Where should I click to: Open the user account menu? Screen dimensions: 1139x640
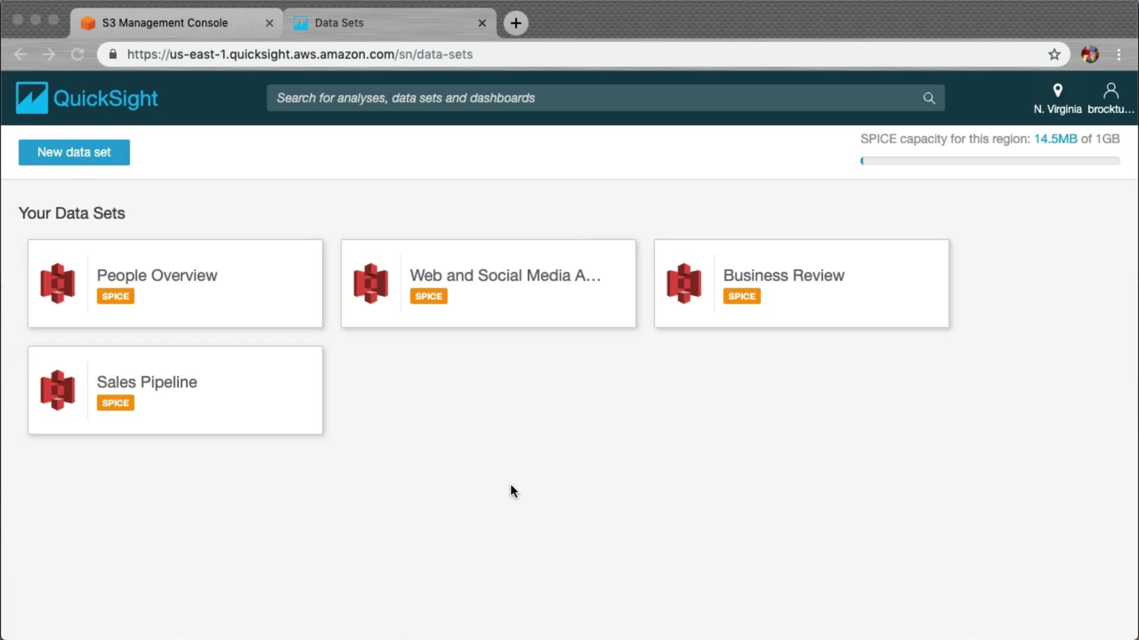click(x=1110, y=98)
